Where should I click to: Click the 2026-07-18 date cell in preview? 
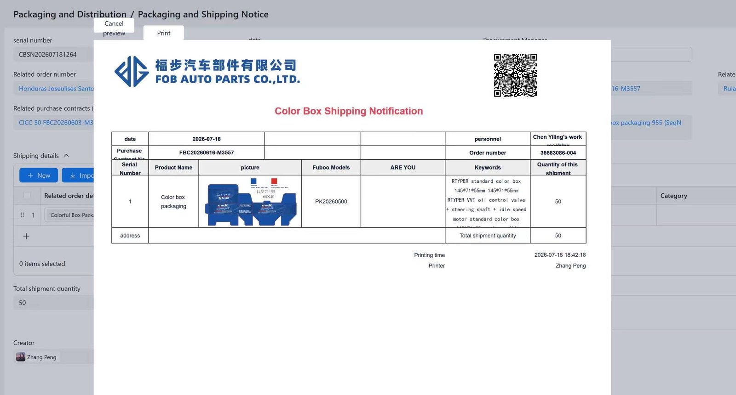coord(207,139)
